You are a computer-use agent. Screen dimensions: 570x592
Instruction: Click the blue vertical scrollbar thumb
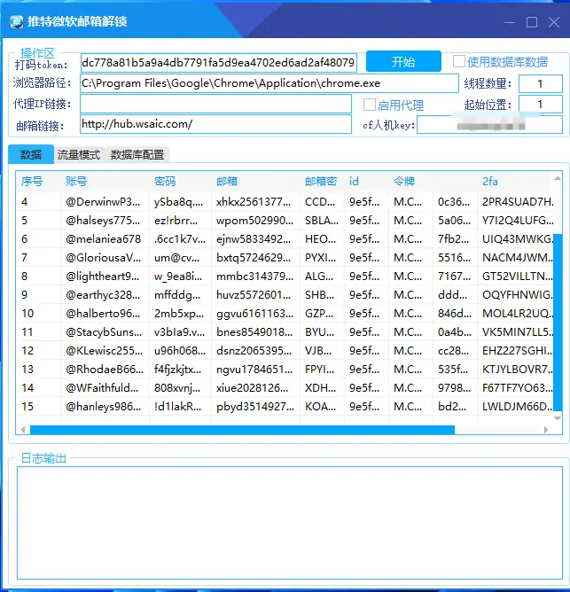pos(558,323)
